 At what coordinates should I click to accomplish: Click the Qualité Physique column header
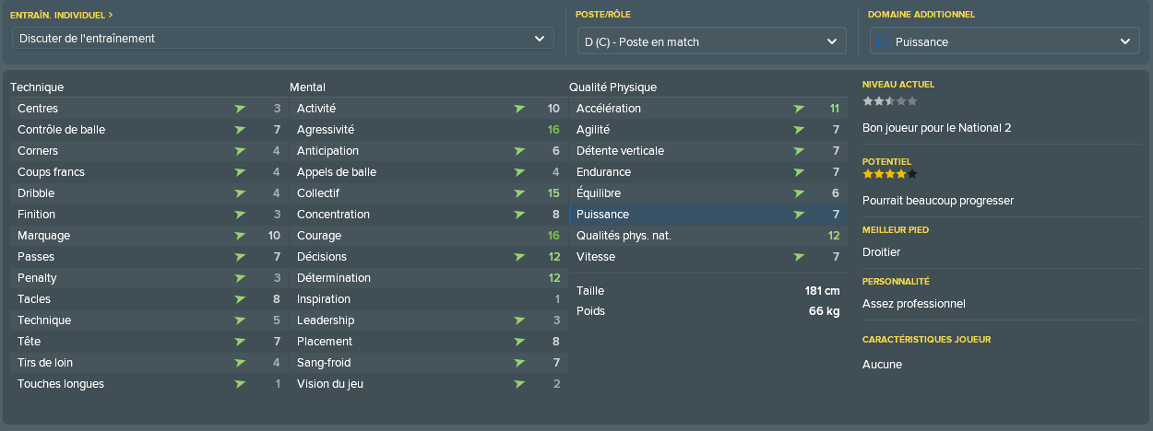click(x=612, y=87)
